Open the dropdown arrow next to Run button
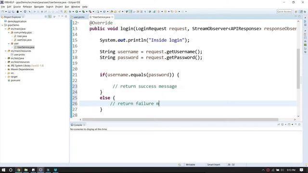This screenshot has width=308, height=173. (x=80, y=12)
